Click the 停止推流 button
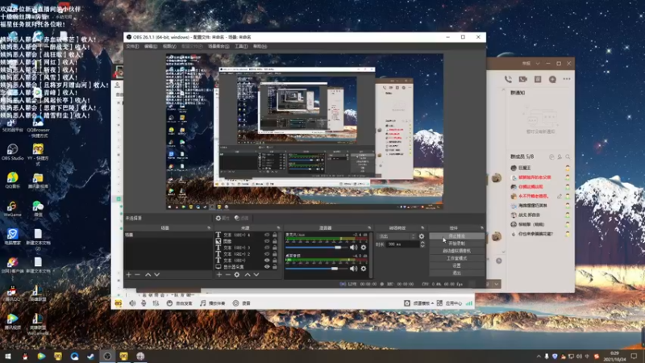645x363 pixels. [456, 236]
